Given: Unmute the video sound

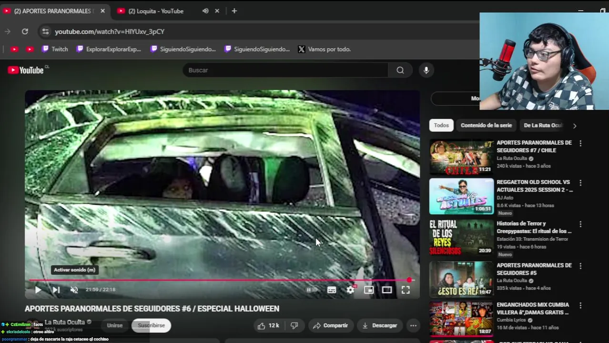Looking at the screenshot, I should point(74,290).
